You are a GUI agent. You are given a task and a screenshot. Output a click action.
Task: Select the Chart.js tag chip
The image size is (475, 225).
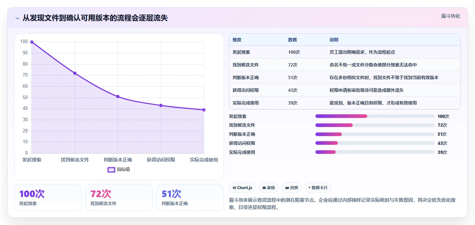pyautogui.click(x=242, y=188)
